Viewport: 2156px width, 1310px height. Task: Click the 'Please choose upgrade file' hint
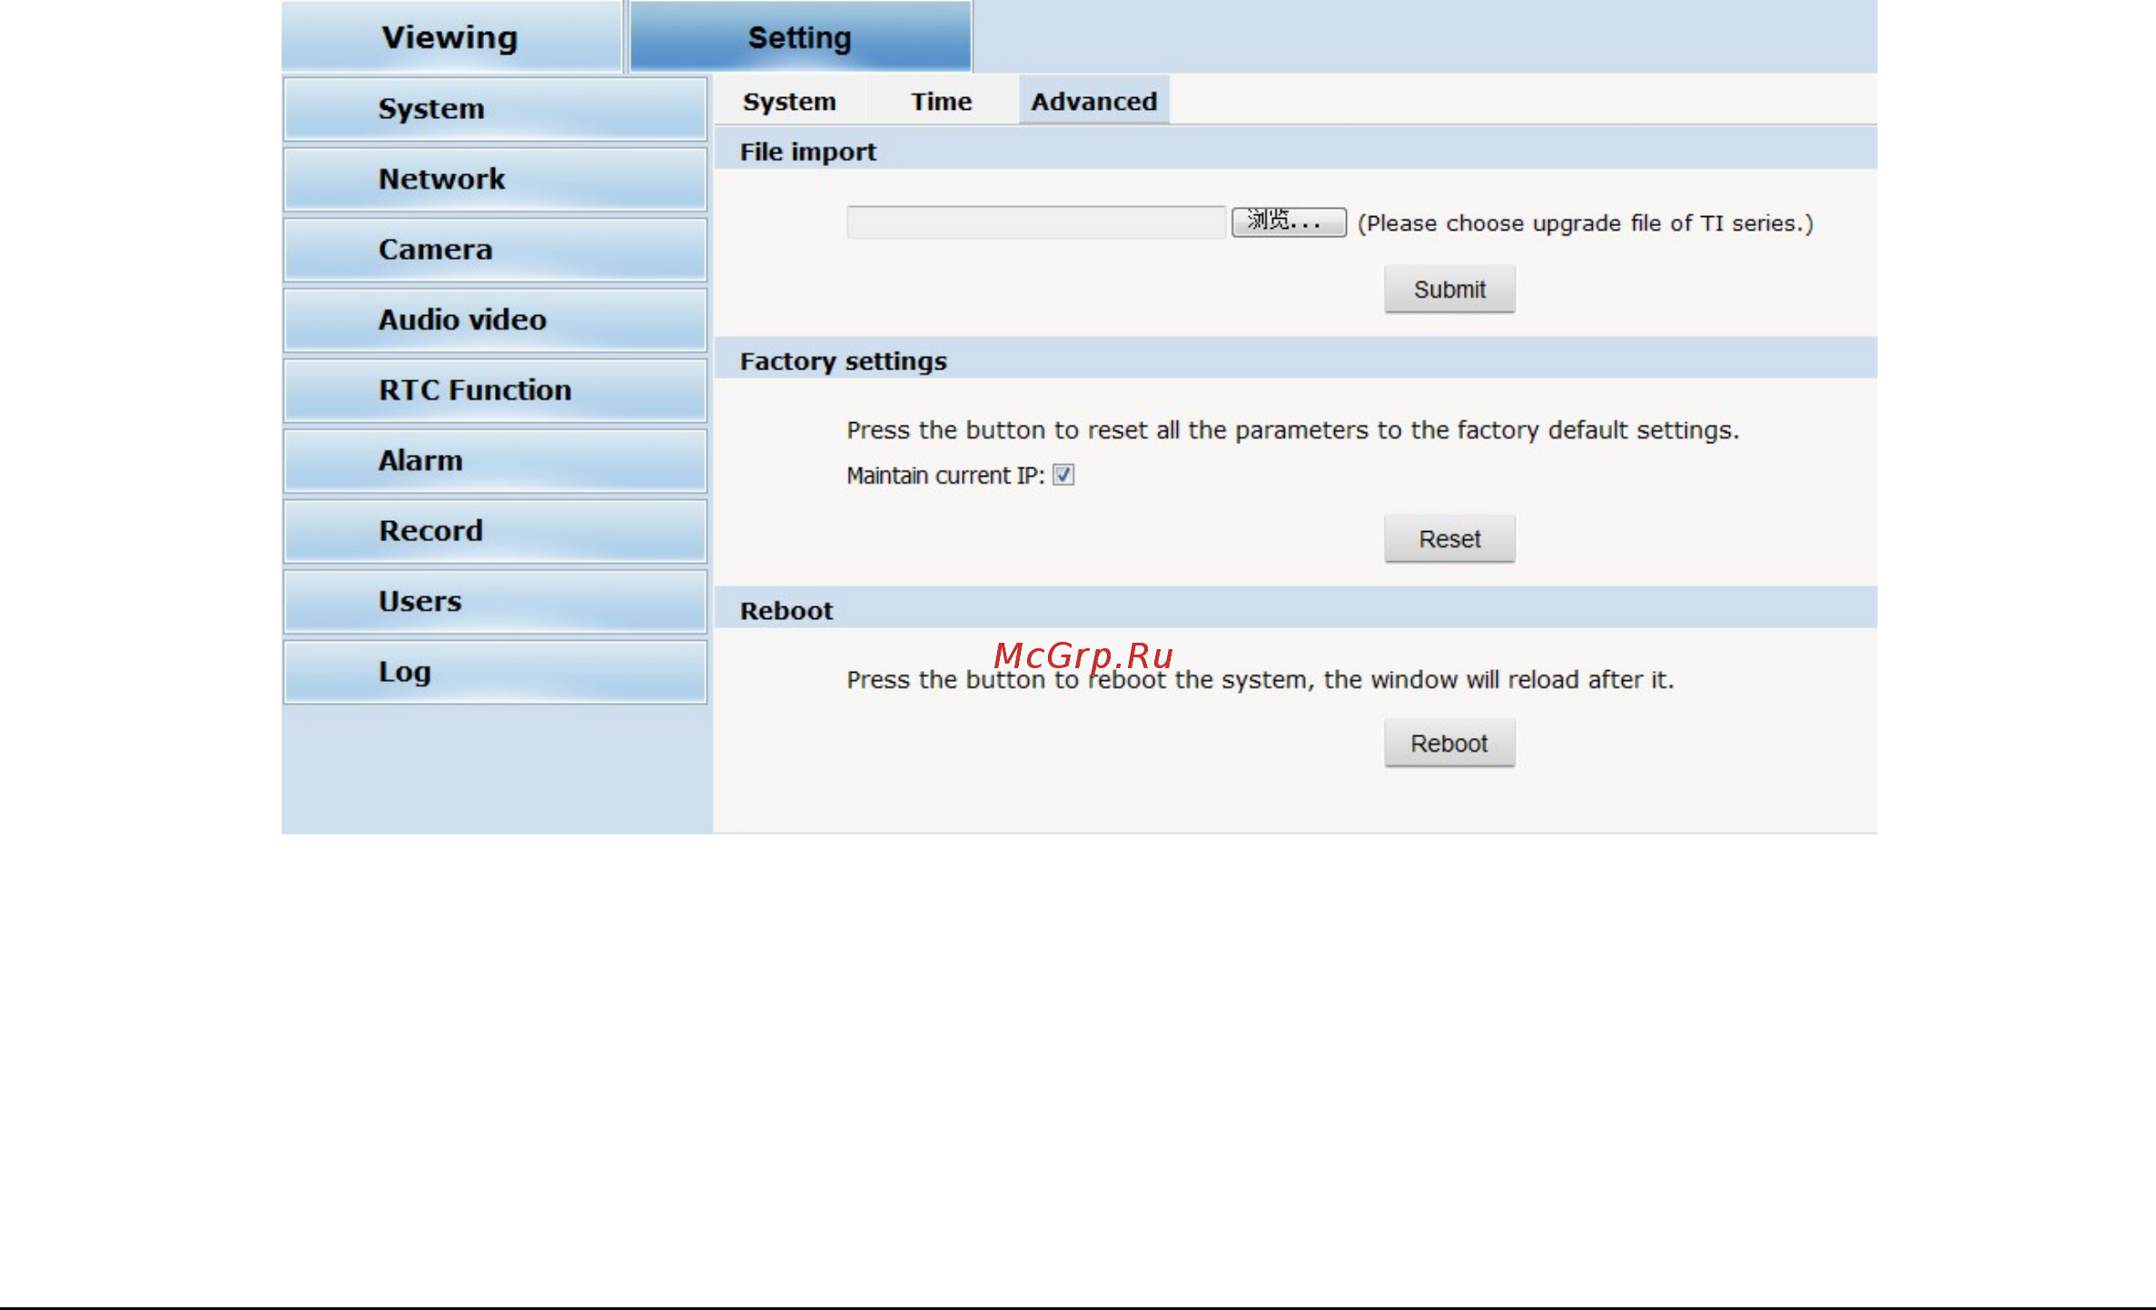point(1585,223)
